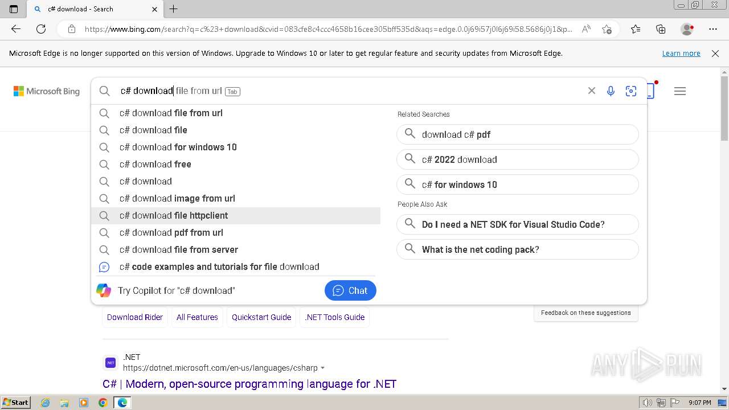The image size is (729, 410).
Task: Search related 'c# for windows 10'
Action: pos(518,184)
